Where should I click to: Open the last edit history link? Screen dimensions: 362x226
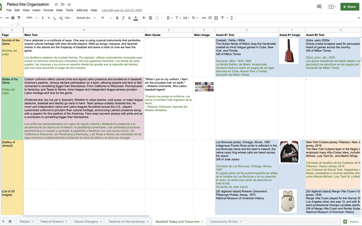(x=122, y=10)
